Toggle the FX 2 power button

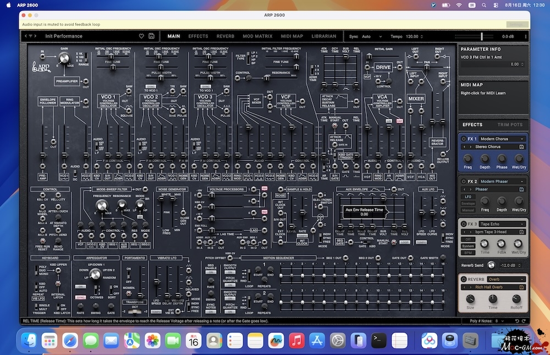(x=464, y=181)
